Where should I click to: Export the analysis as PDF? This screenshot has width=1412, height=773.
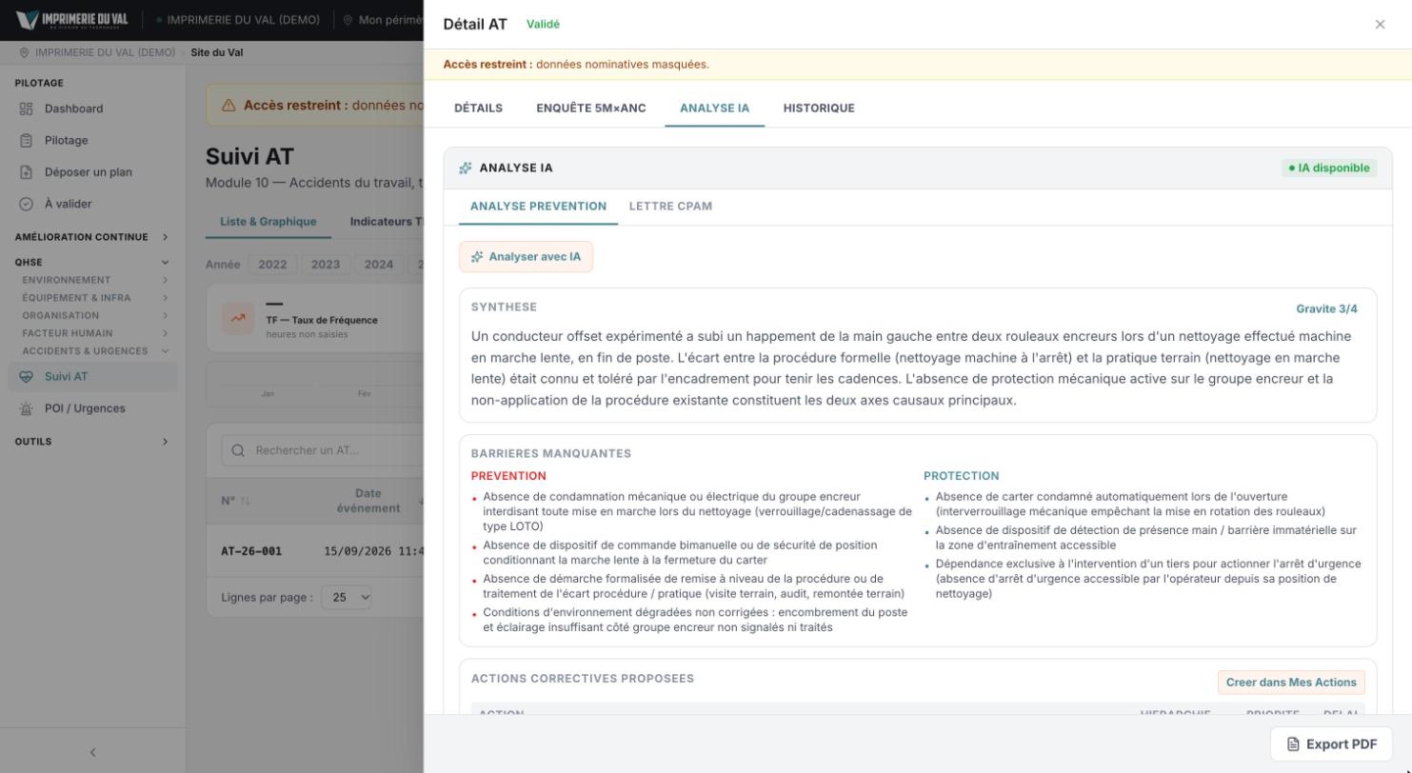click(1331, 744)
